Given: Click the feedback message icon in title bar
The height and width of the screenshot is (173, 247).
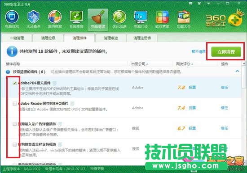Looking at the screenshot, I should coord(190,3).
